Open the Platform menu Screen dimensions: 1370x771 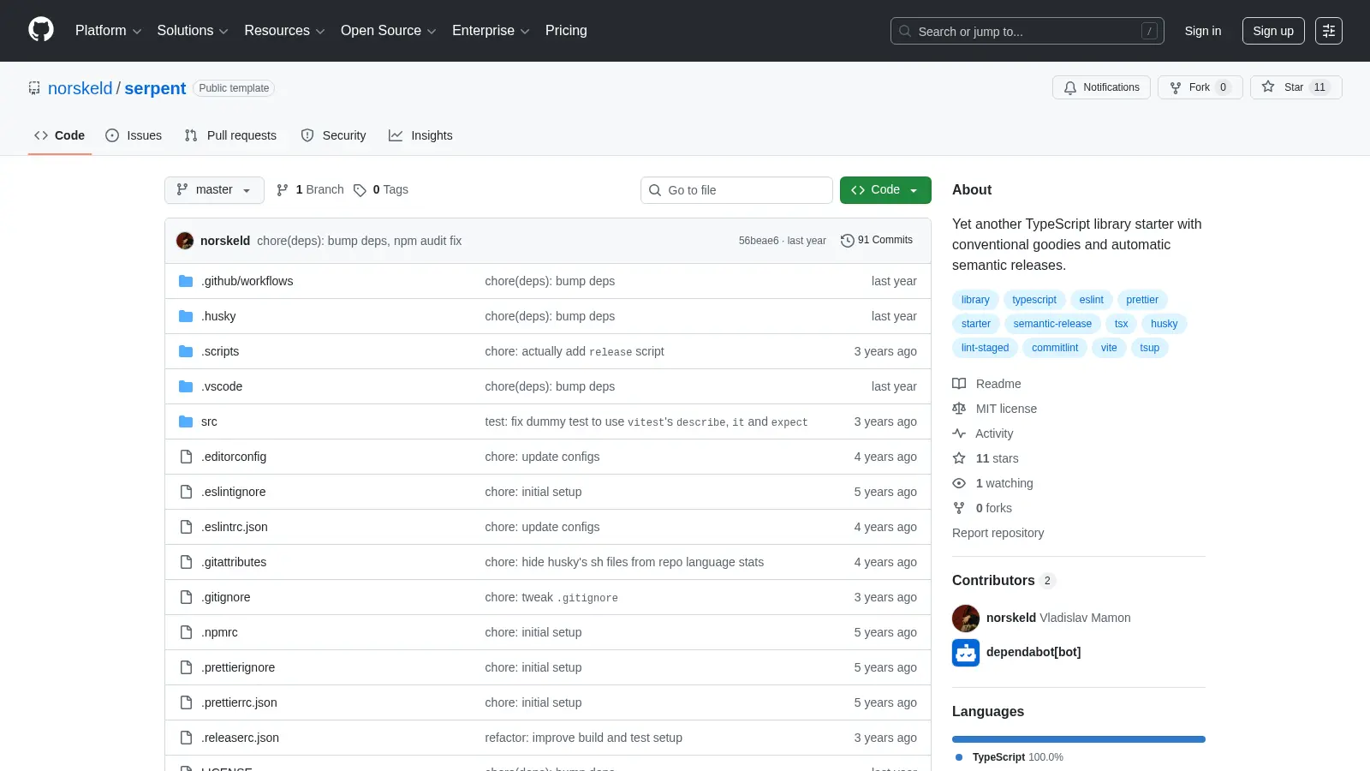[108, 31]
